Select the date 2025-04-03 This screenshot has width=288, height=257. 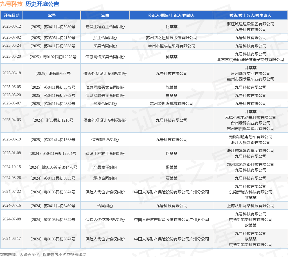[x=12, y=120]
